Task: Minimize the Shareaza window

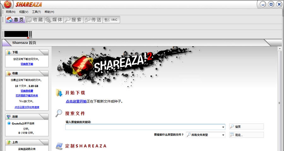Action: (x=263, y=4)
